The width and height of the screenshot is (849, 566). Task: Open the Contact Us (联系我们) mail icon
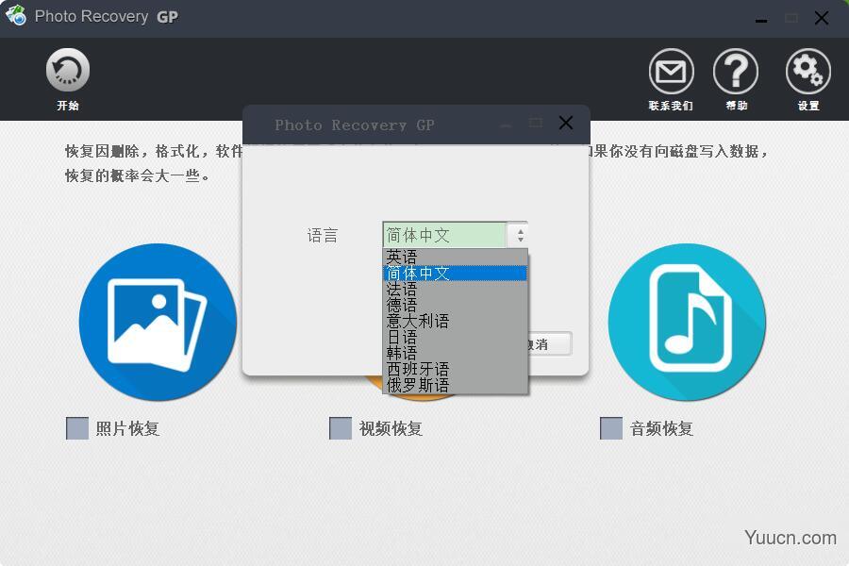pos(671,72)
